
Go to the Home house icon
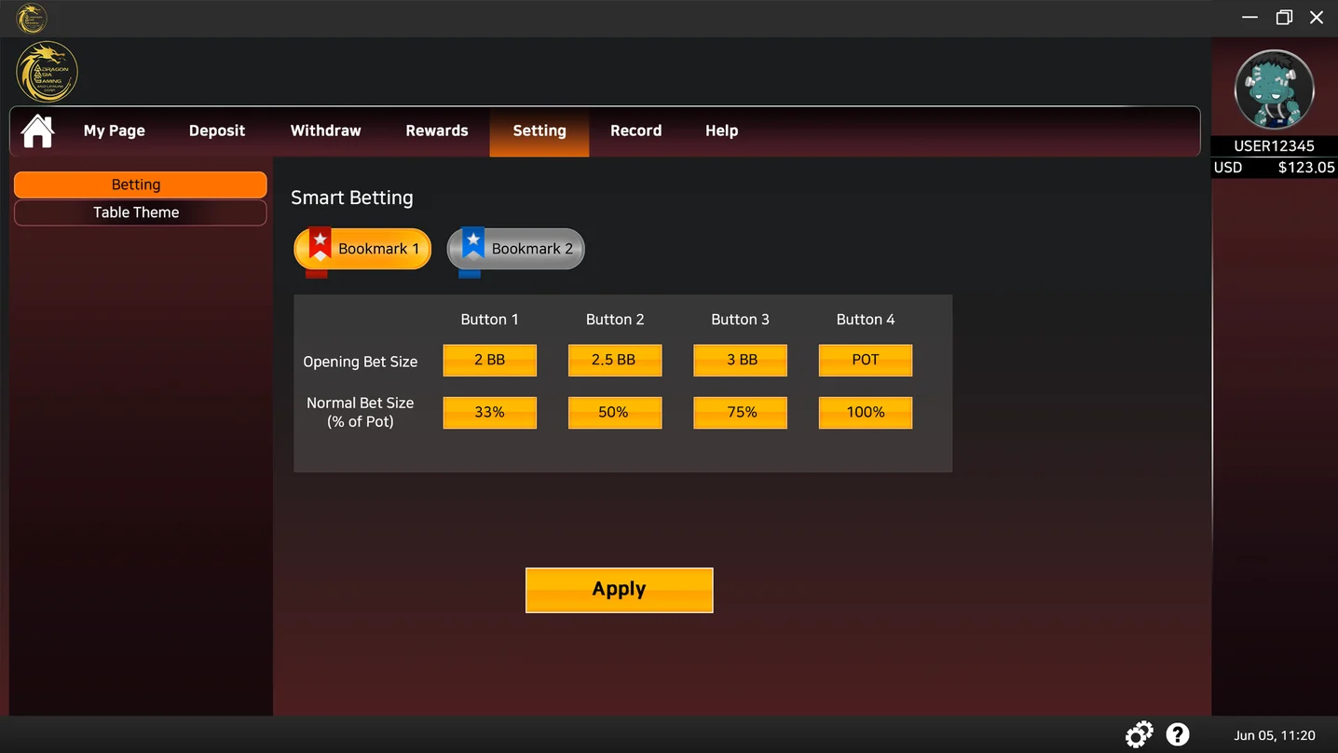tap(37, 130)
